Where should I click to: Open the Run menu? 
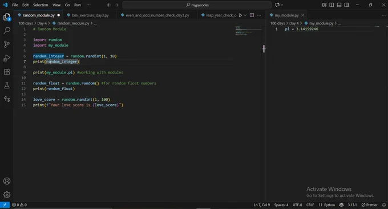point(78,5)
